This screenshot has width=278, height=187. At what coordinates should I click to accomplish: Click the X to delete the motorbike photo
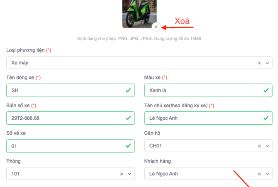click(x=156, y=27)
